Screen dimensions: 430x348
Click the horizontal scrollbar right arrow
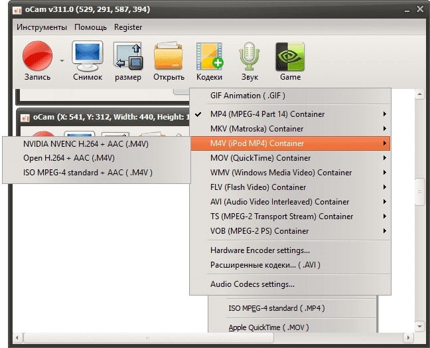click(408, 337)
